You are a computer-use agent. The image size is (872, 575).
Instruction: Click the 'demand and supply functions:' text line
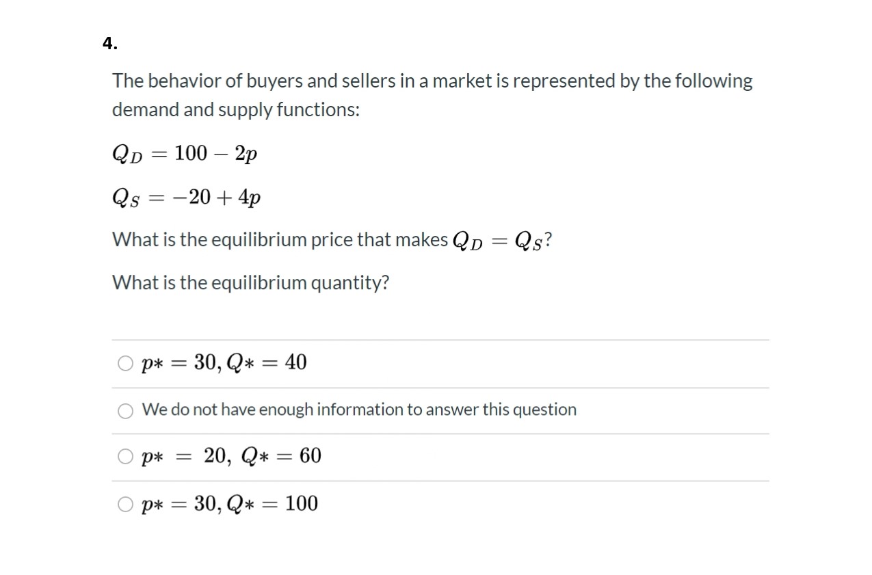[236, 109]
